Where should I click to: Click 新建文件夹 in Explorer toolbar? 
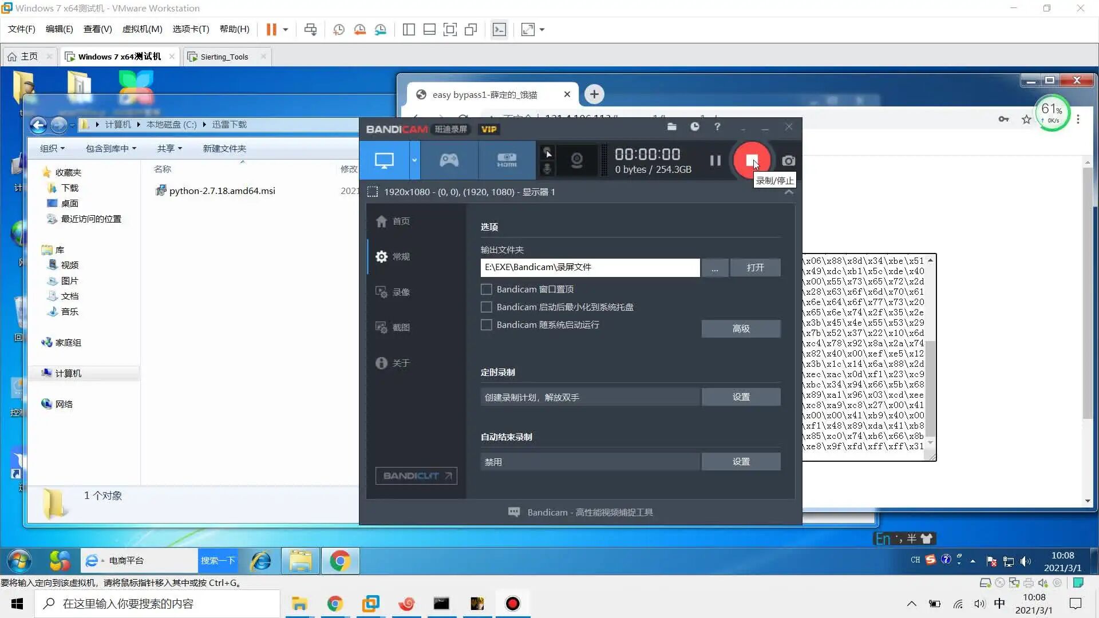pos(224,149)
